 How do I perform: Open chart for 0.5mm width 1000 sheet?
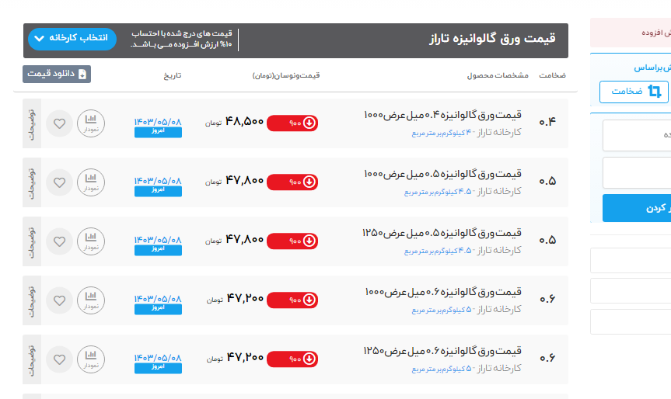[91, 182]
